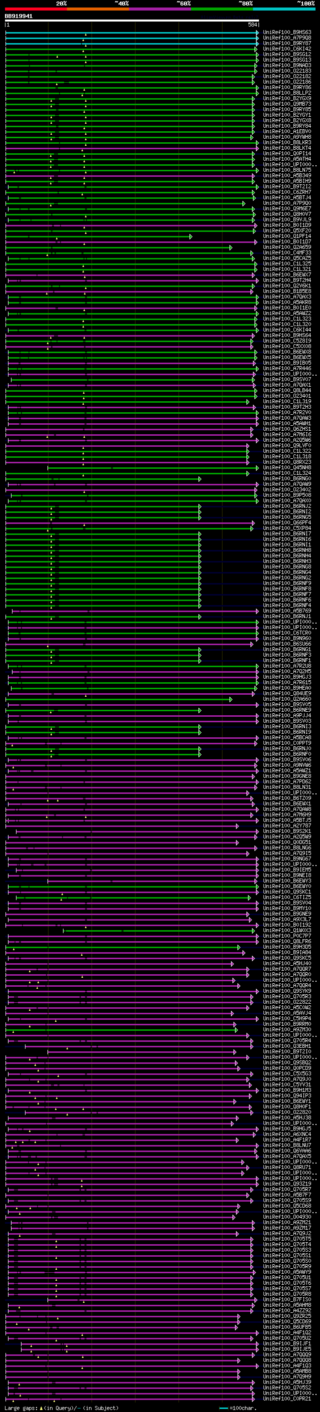Select the UniRef100_C6KI42 label

287,49
